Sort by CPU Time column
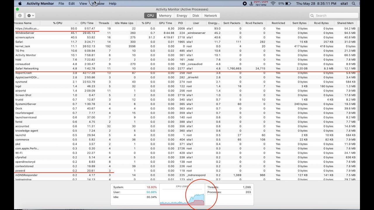374x210 pixels. click(87, 23)
